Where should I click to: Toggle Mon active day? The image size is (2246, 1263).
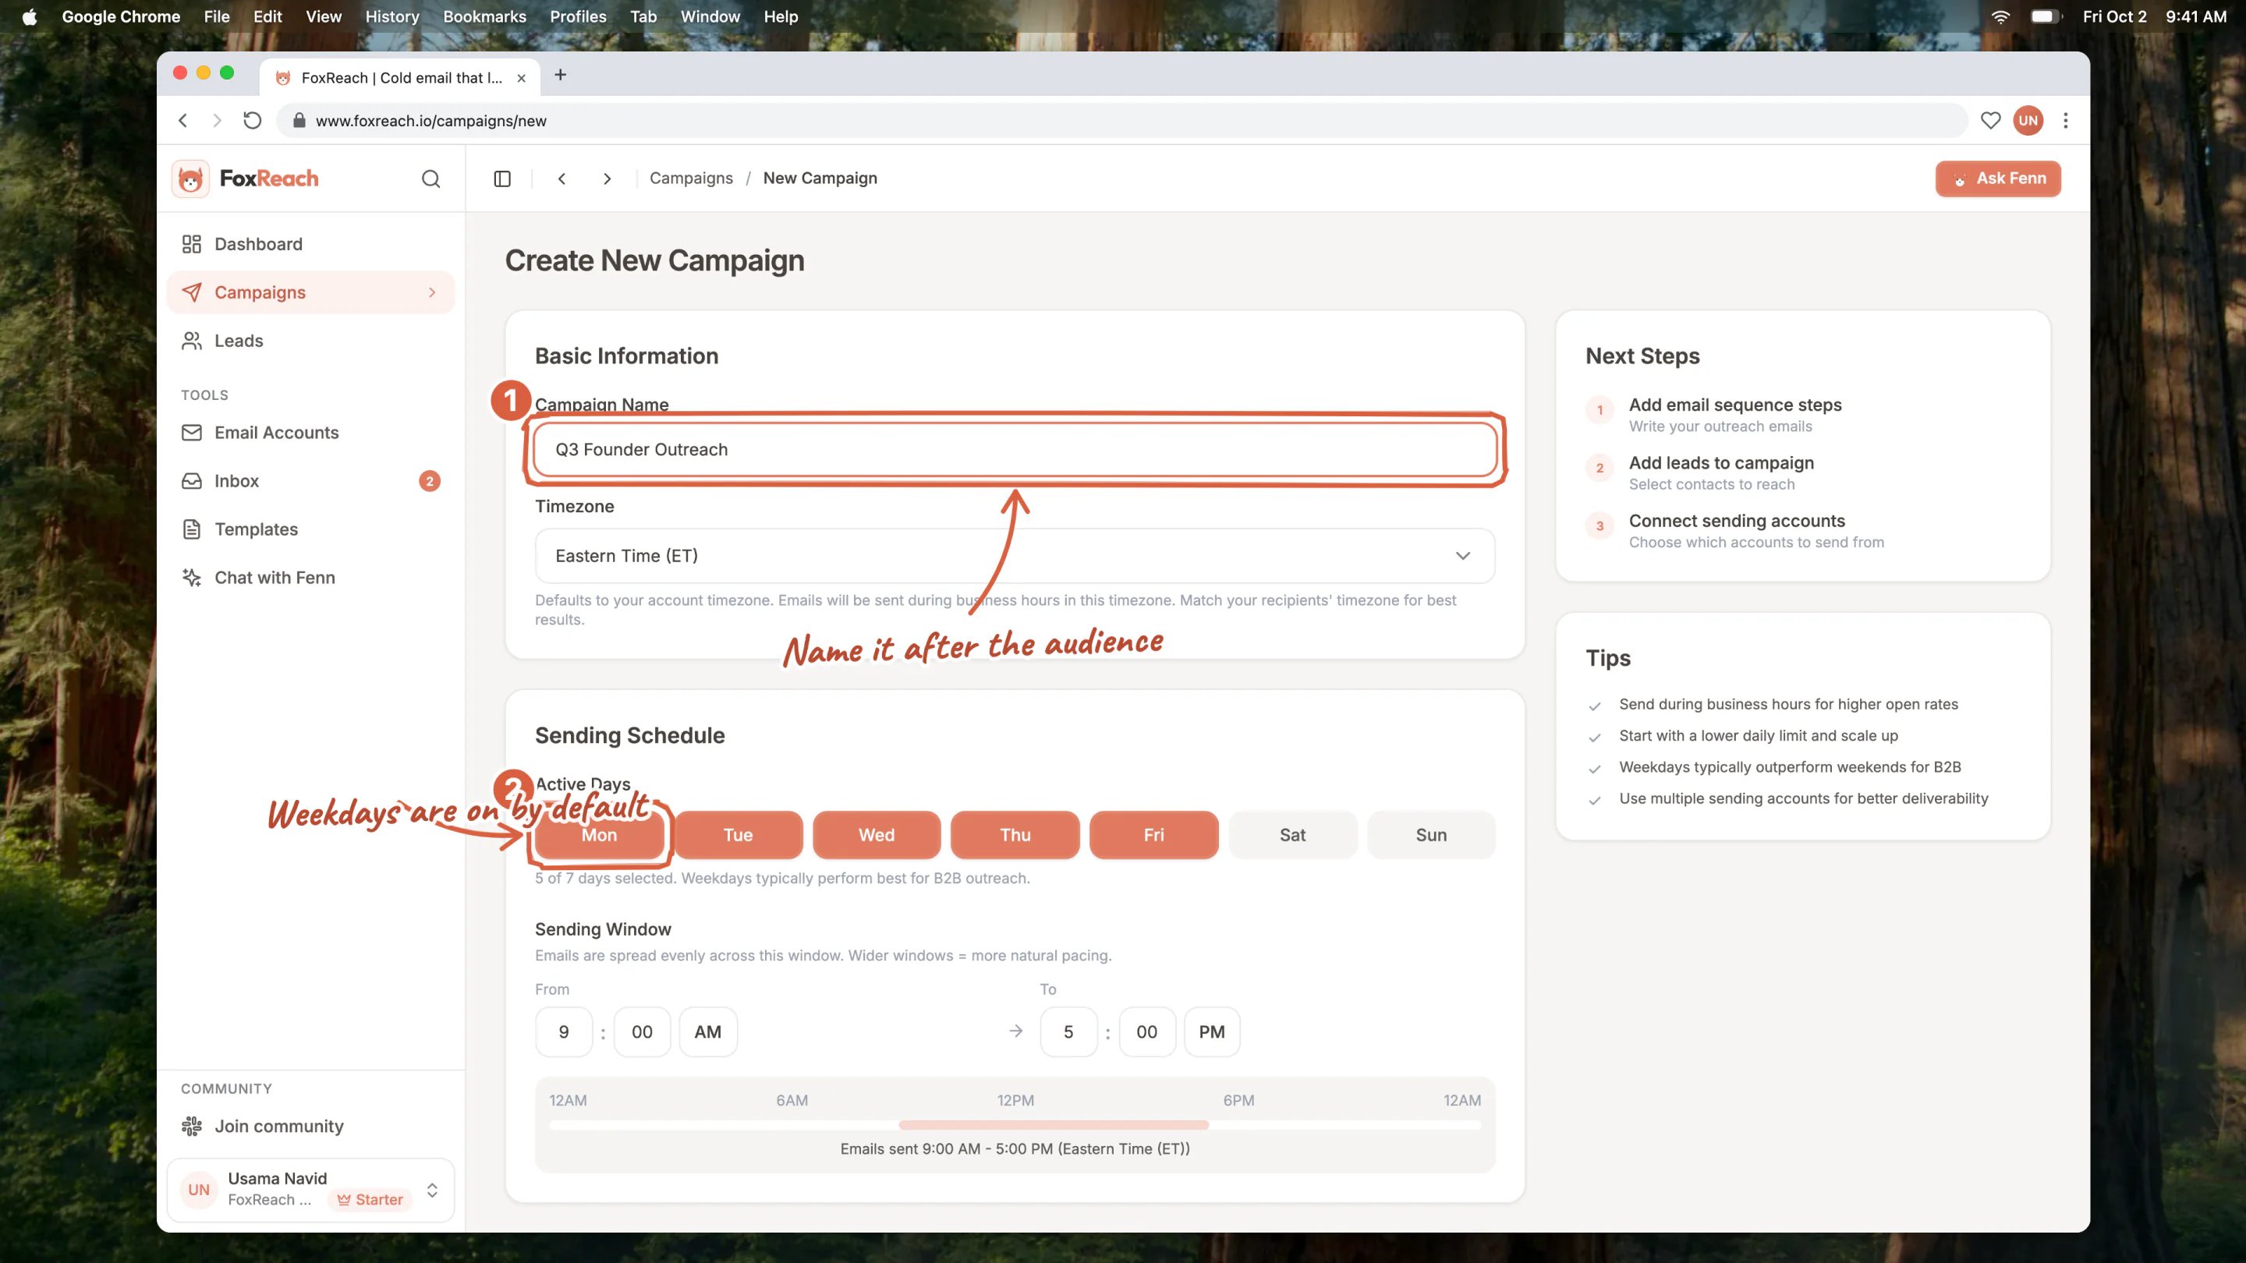tap(600, 835)
